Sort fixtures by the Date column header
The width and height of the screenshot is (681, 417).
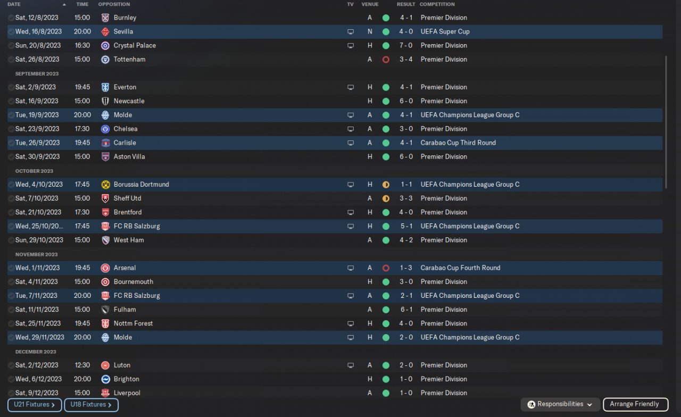click(x=14, y=4)
